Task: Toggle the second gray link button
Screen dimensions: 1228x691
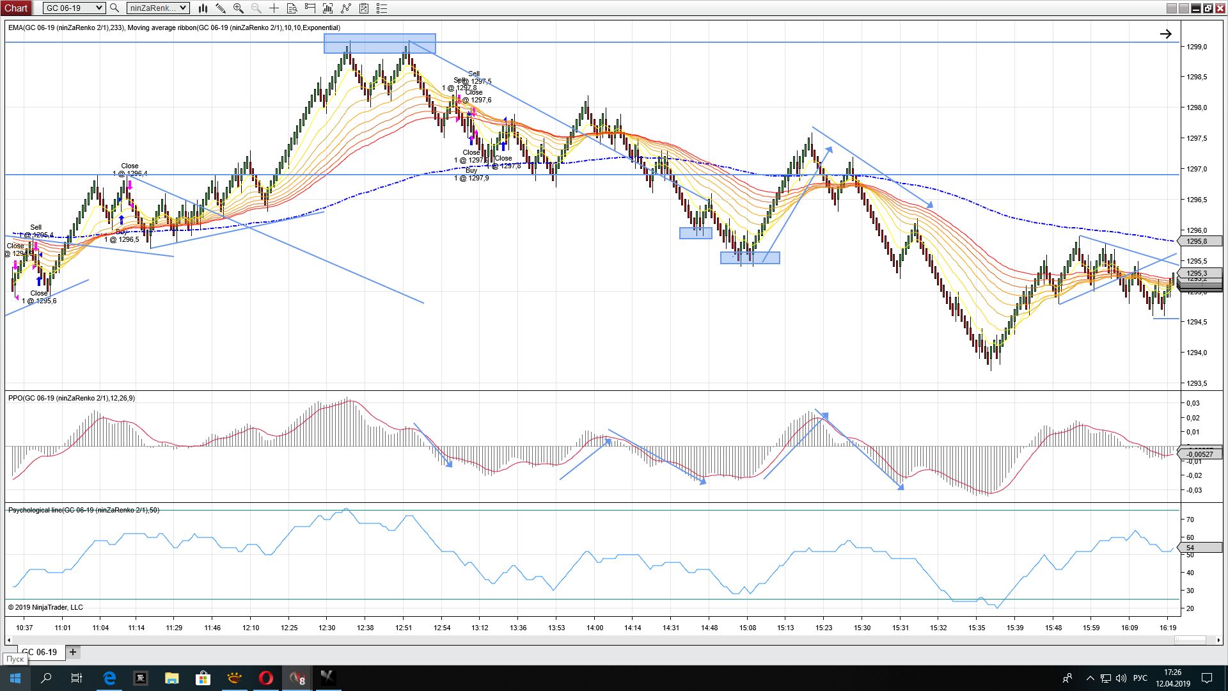Action: point(1183,8)
